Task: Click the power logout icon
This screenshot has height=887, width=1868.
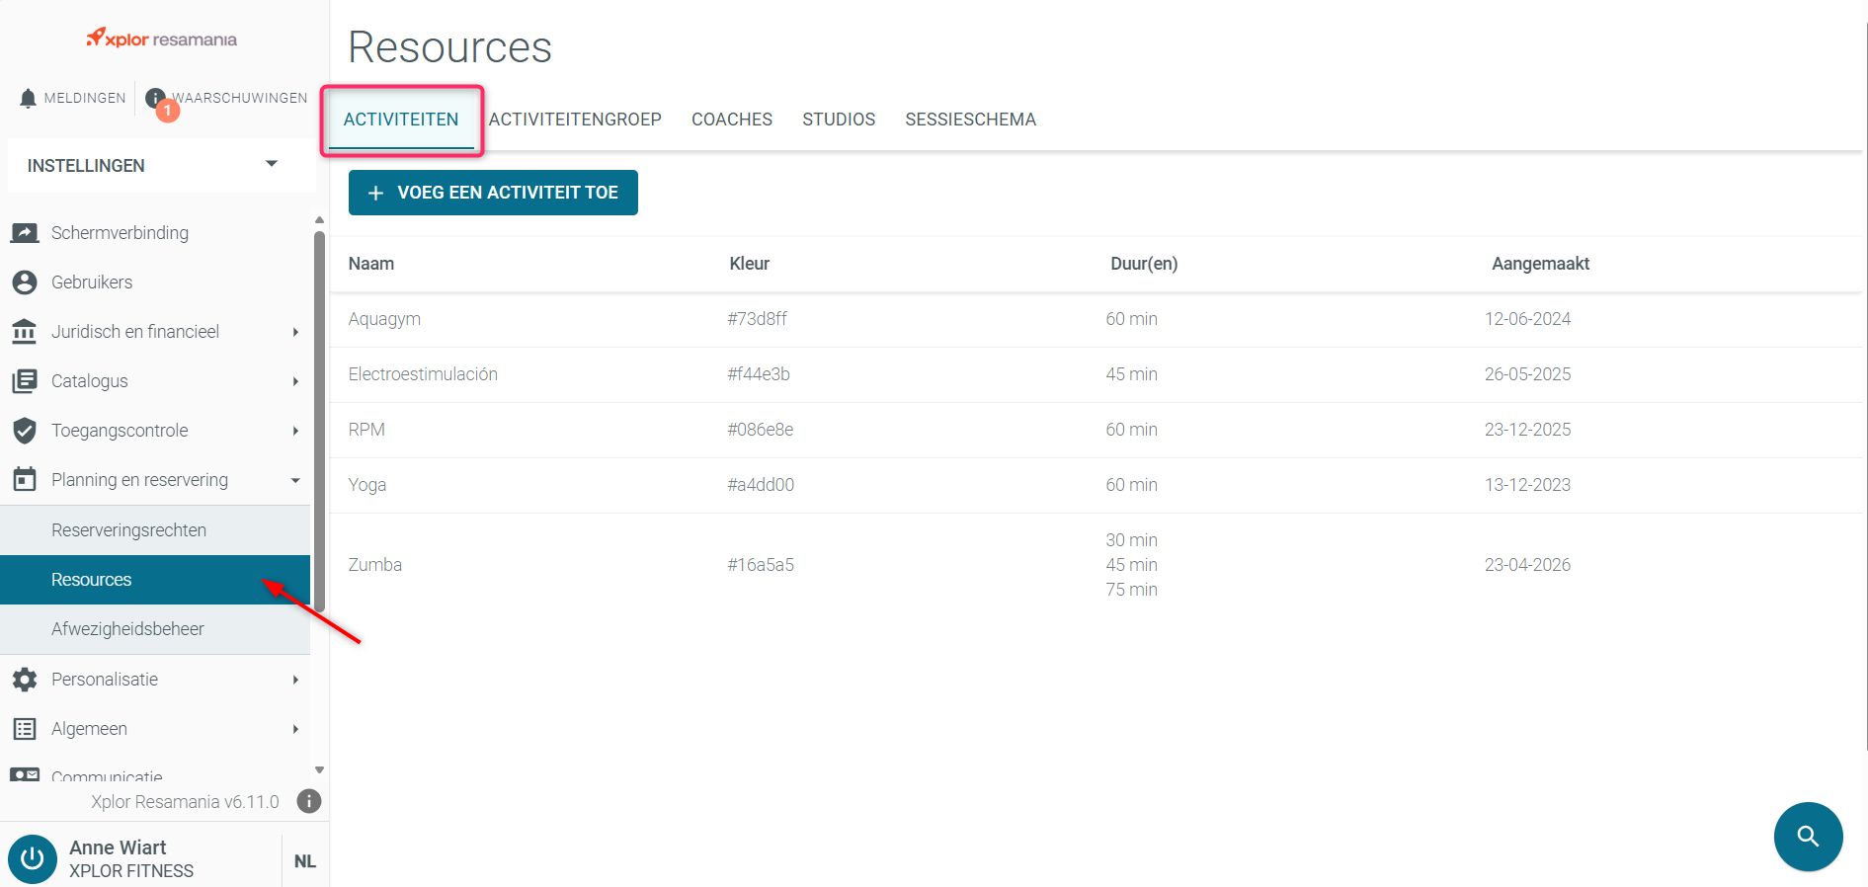Action: [x=33, y=859]
